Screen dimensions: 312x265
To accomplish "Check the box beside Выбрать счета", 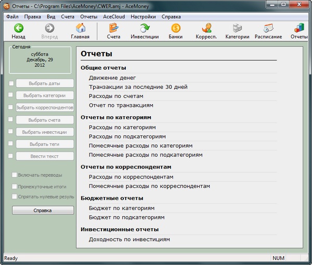I will click(x=10, y=120).
